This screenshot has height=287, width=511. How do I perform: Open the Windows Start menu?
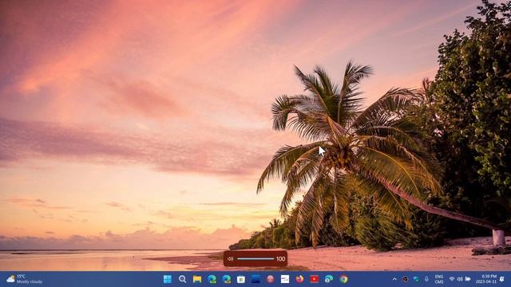168,279
